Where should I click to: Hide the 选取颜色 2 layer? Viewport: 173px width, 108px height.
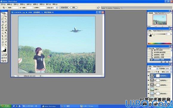click(149, 80)
